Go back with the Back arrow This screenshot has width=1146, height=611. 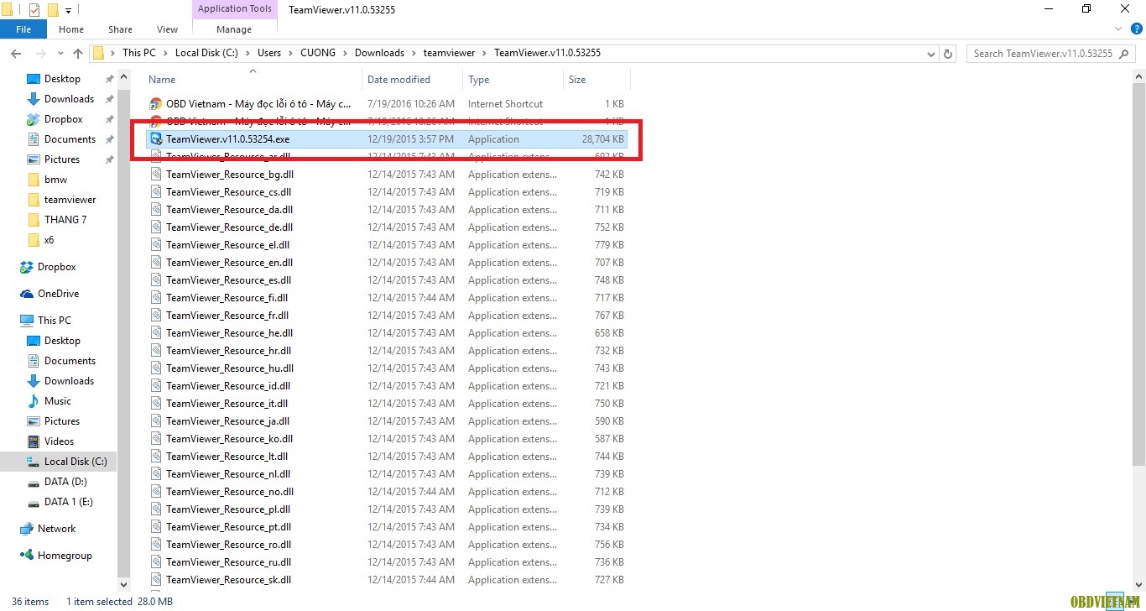16,53
